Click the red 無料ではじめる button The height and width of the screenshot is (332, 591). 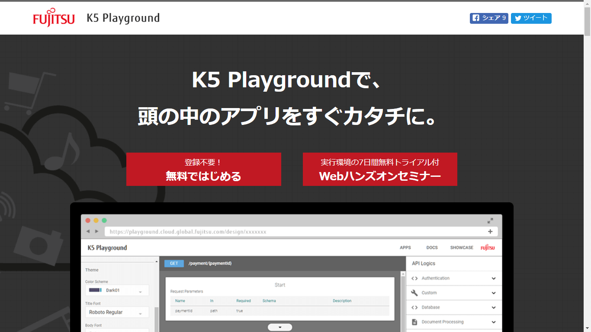point(204,169)
